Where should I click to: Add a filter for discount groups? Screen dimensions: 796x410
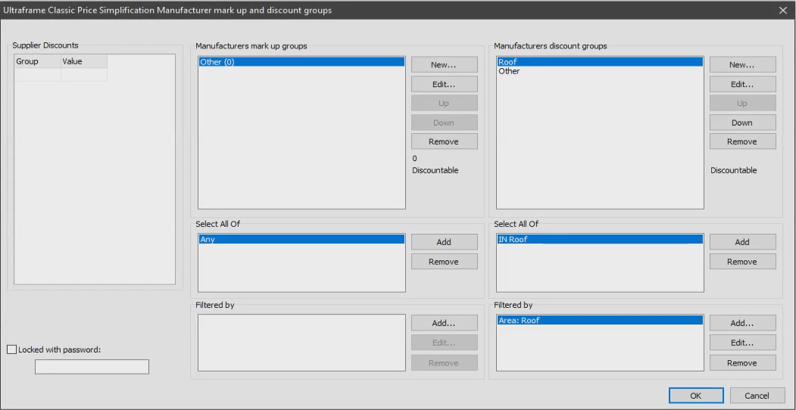(743, 323)
